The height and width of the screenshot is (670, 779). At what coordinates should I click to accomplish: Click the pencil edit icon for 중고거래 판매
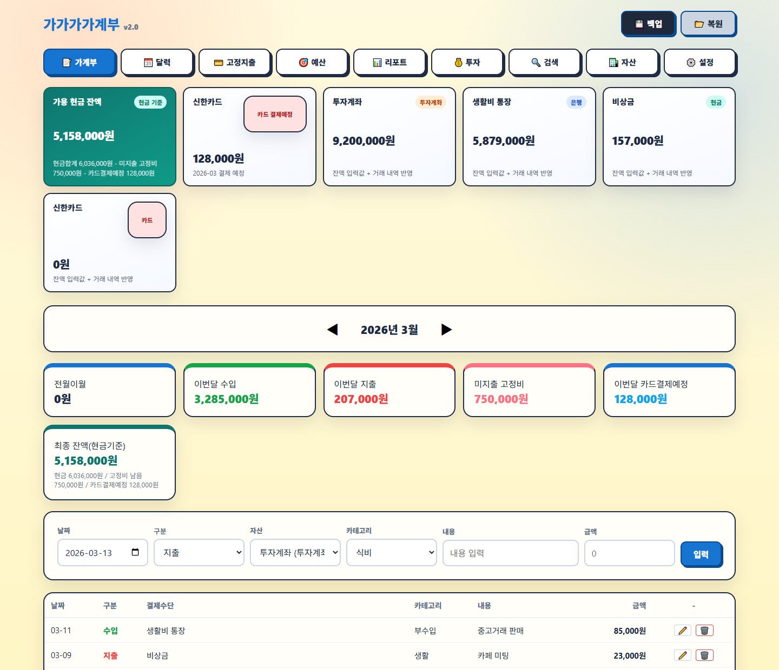pos(682,631)
